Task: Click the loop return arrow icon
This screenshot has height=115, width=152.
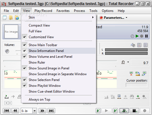Action: 123,62
